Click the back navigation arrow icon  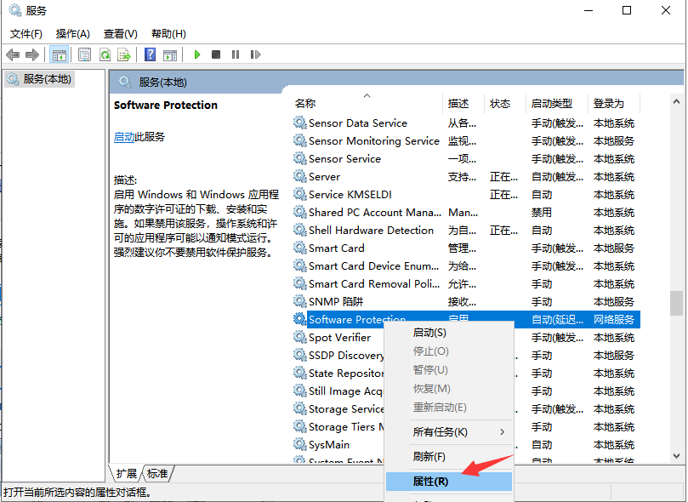point(13,54)
